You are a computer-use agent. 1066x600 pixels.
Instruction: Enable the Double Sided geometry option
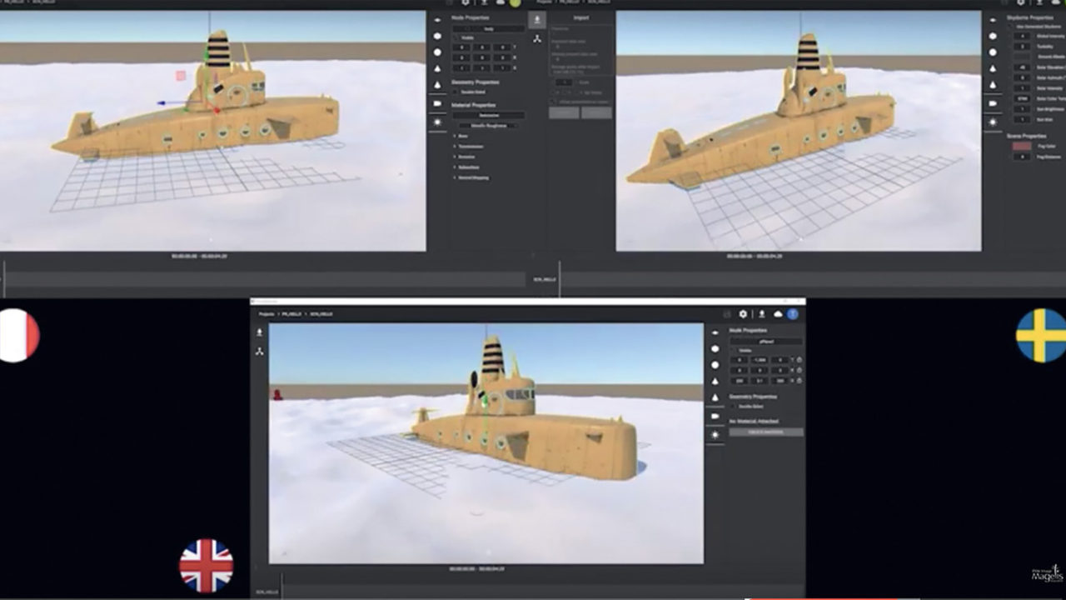[x=456, y=90]
